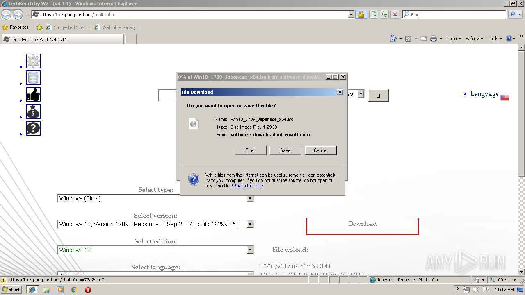Click the Add to Favorites bar icon
The width and height of the screenshot is (525, 295).
pos(39,27)
